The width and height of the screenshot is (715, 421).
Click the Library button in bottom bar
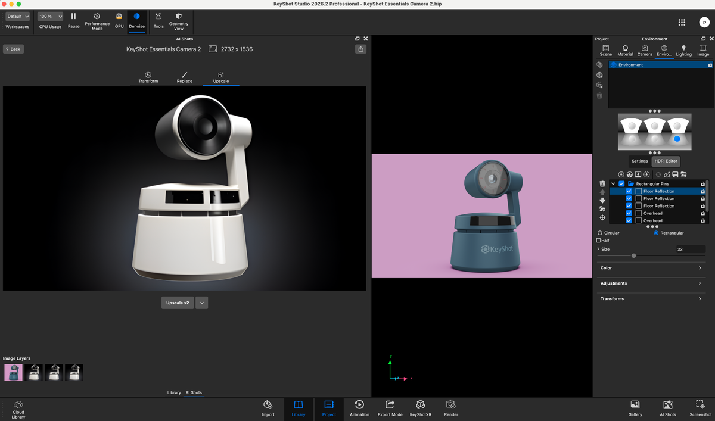(x=299, y=408)
